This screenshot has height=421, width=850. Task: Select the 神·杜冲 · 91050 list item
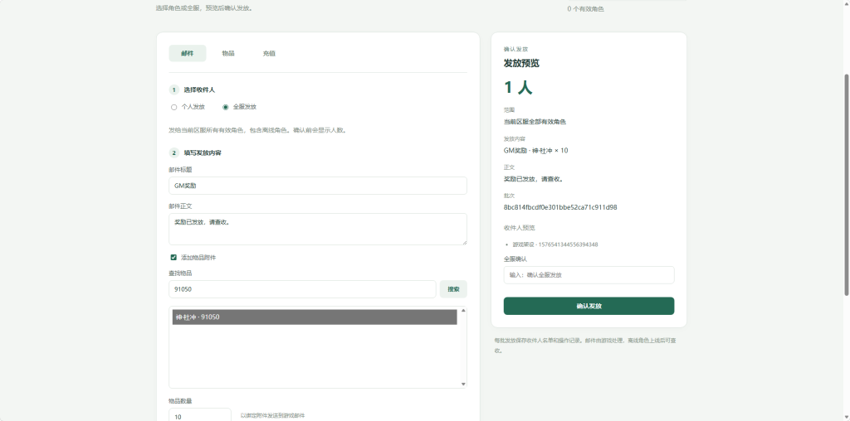[315, 317]
